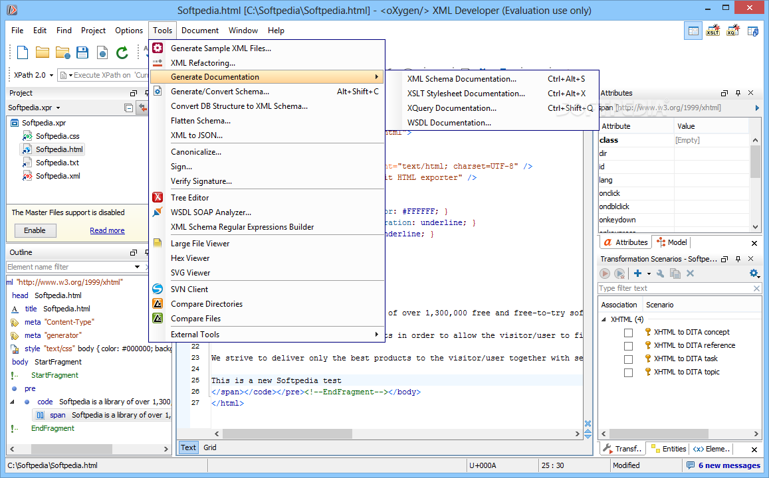Click the Duplicate scenario icon
The image size is (769, 478).
coord(675,274)
